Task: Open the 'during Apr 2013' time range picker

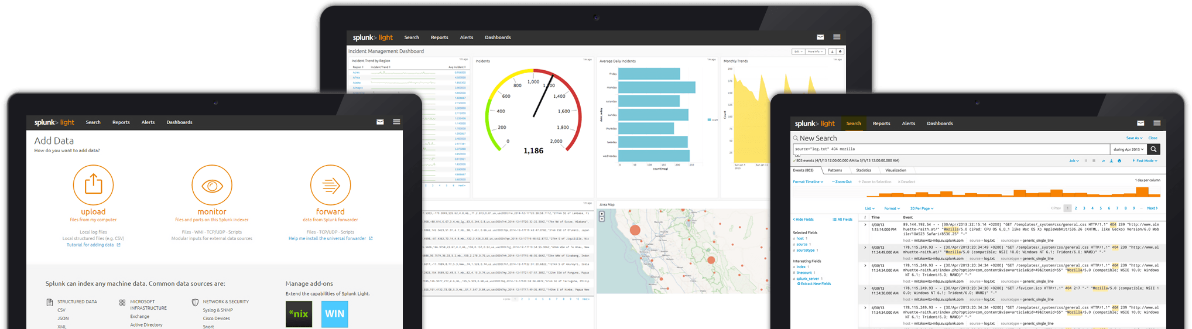Action: pos(1128,149)
